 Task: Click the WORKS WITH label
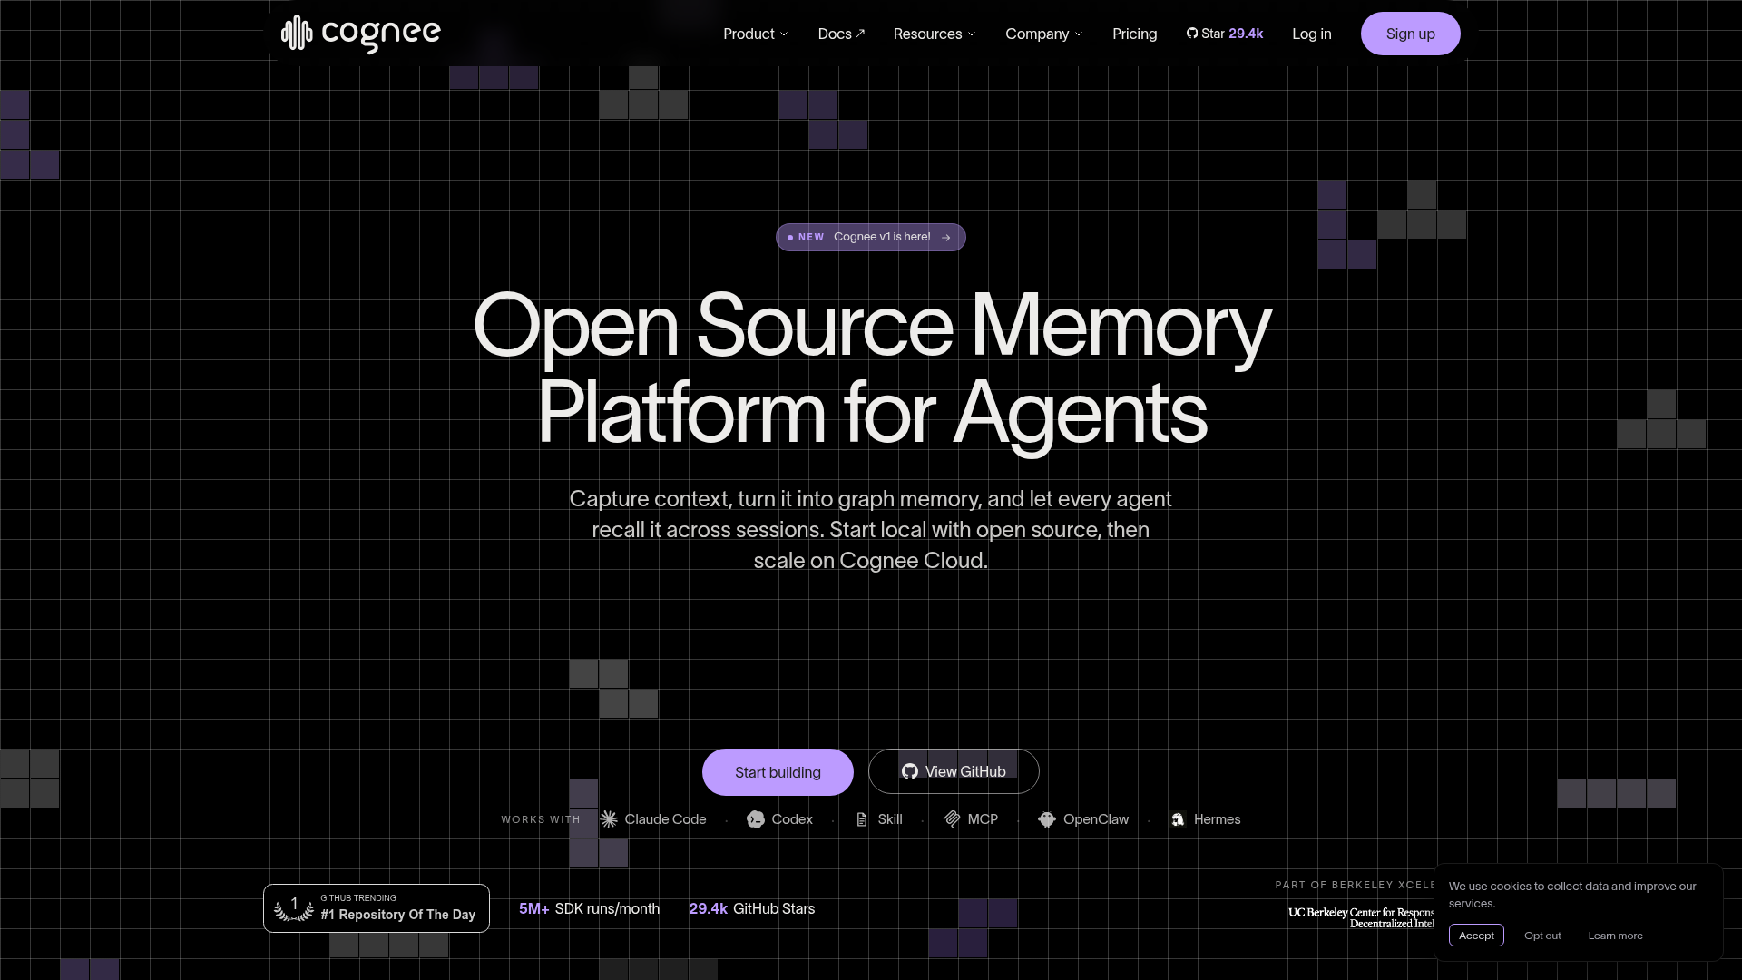[x=540, y=819]
